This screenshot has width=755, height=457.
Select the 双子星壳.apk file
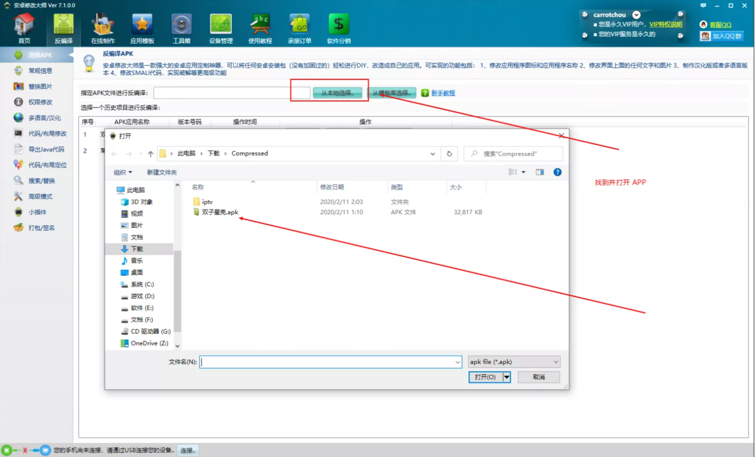pyautogui.click(x=219, y=212)
